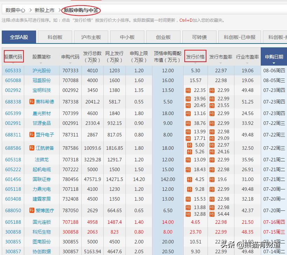Switch to the 创业板 tab
Image resolution: width=287 pixels, height=255 pixels.
point(163,37)
